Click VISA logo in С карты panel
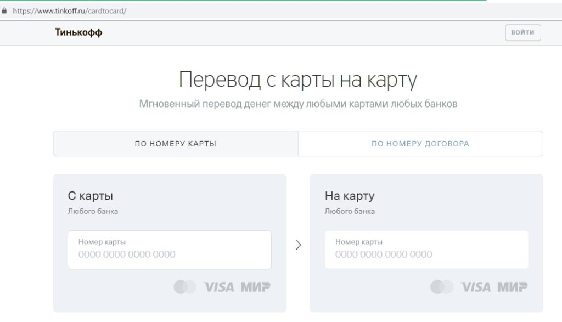Image resolution: width=562 pixels, height=322 pixels. (218, 286)
